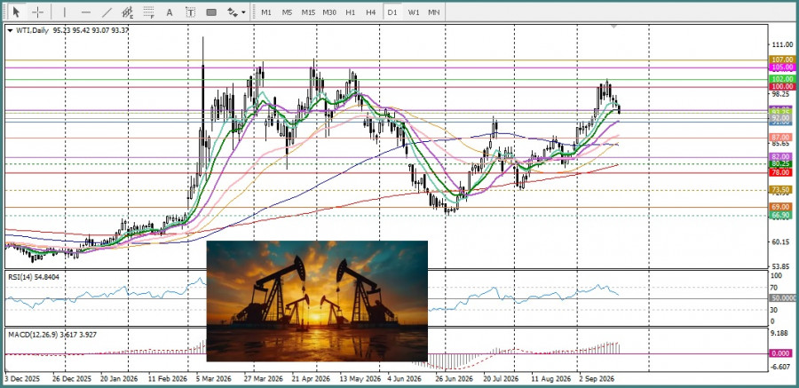Click the 27 Mar 2026 date label
This screenshot has height=388, width=799.
[263, 380]
